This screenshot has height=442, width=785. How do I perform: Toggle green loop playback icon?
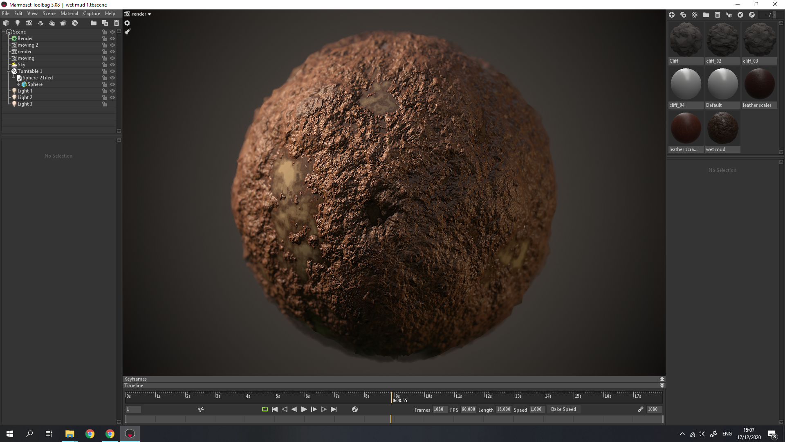pos(265,409)
